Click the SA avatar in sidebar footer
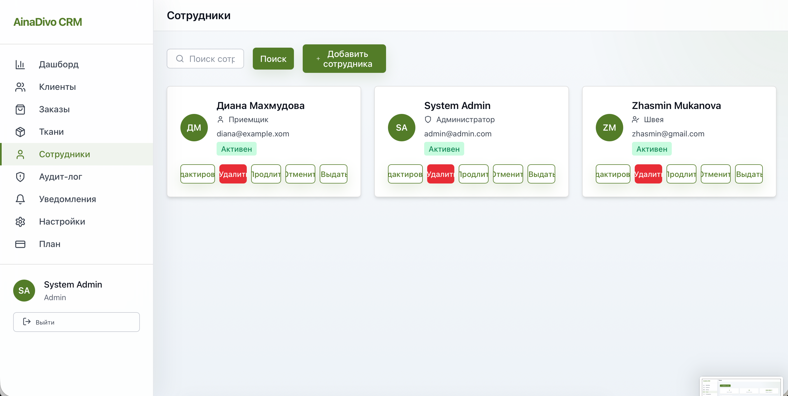Screen dimensions: 788x396 24,291
